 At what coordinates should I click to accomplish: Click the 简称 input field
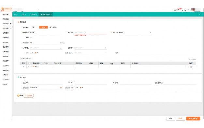(46, 38)
